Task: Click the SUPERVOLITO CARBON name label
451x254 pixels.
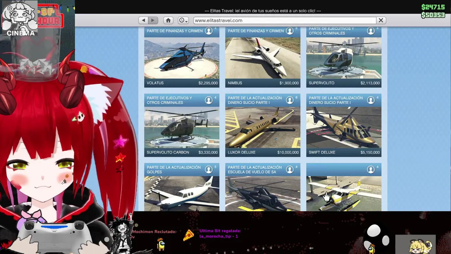Action: pyautogui.click(x=168, y=152)
